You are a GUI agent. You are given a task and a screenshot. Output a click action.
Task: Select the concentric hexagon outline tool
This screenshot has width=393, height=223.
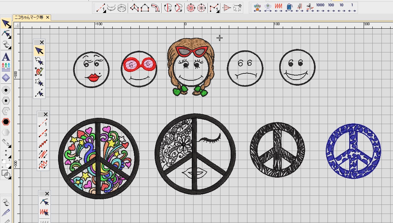coord(6,101)
